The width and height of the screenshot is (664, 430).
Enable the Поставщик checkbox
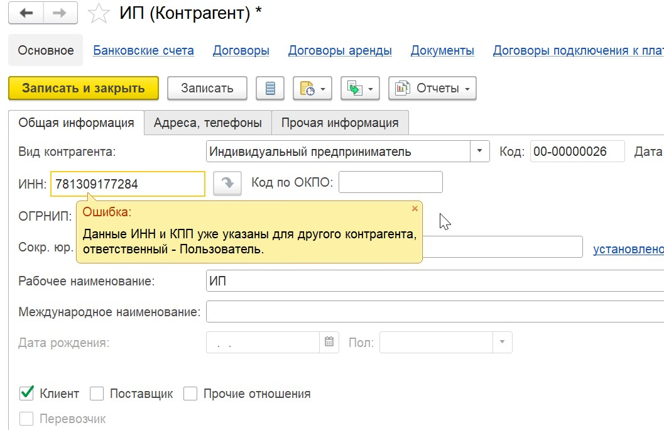pos(97,394)
